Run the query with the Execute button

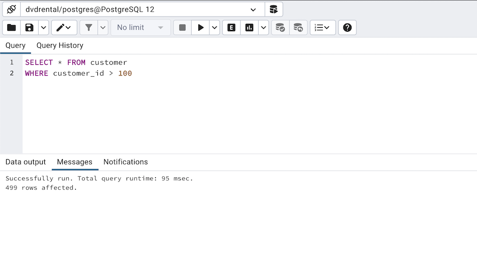pyautogui.click(x=200, y=28)
